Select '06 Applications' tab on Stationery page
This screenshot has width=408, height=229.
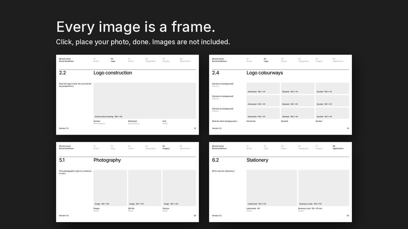click(338, 147)
